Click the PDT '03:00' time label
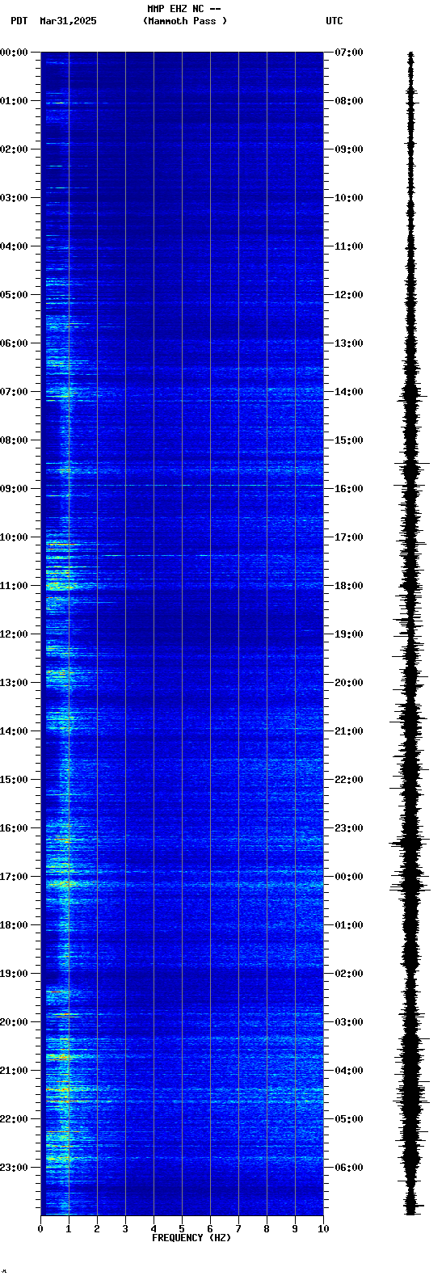Image resolution: width=446 pixels, height=1280 pixels. pos(14,198)
